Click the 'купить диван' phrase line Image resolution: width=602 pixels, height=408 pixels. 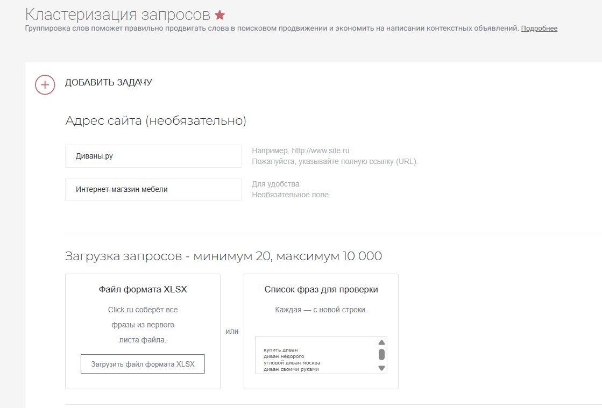click(281, 350)
